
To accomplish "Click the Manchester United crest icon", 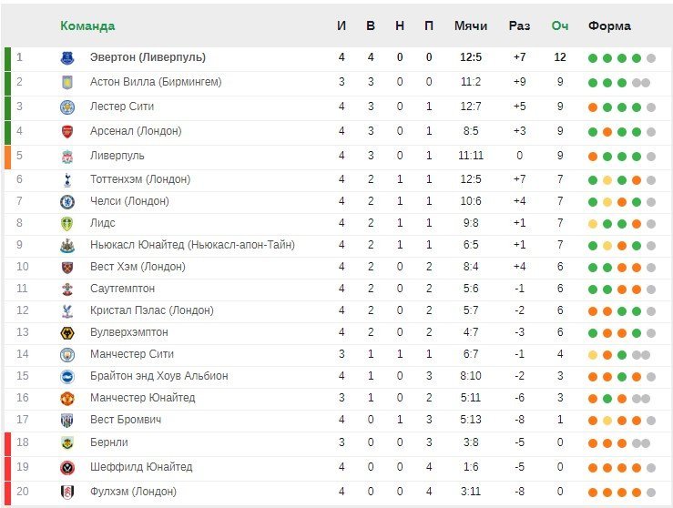I will pyautogui.click(x=67, y=399).
